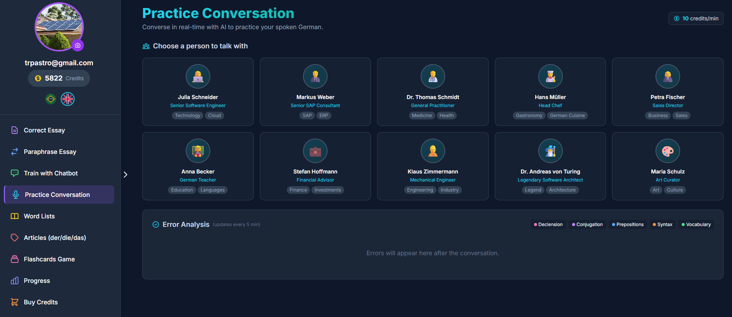Toggle the Declension error filter

pyautogui.click(x=548, y=225)
